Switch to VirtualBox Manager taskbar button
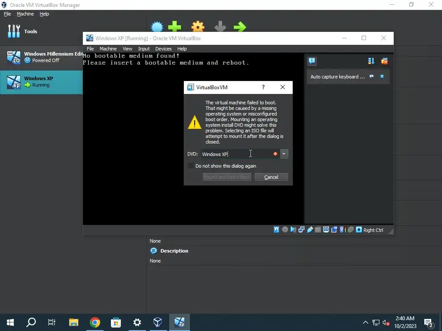The image size is (442, 331). coord(158,322)
